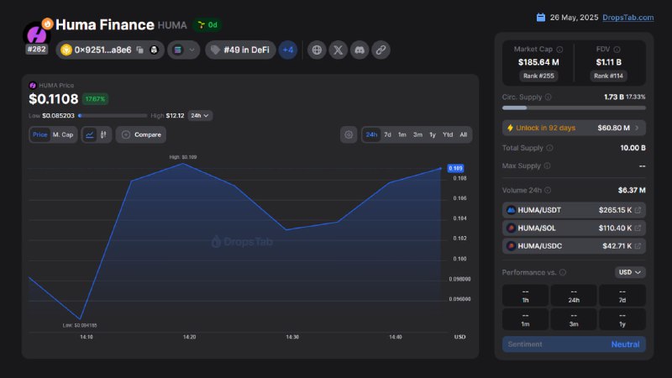This screenshot has width=672, height=378.
Task: Click the chain link icon button
Action: point(381,50)
